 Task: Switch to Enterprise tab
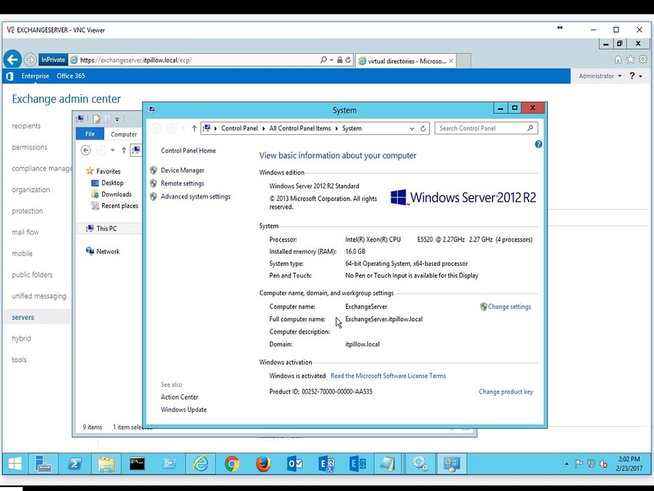coord(35,76)
